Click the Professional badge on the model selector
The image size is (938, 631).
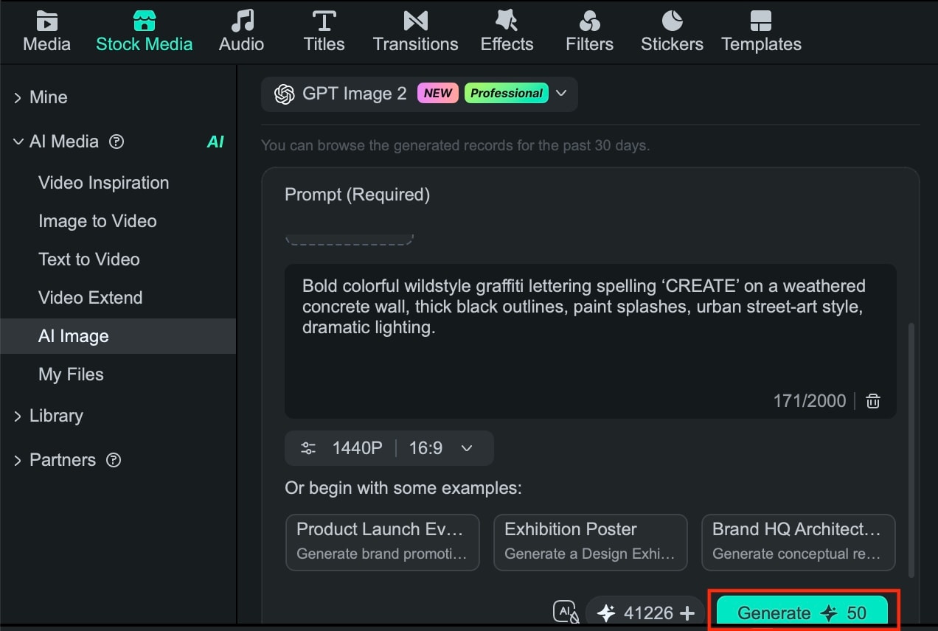(507, 94)
